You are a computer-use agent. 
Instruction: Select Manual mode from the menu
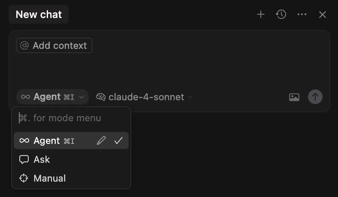(50, 179)
